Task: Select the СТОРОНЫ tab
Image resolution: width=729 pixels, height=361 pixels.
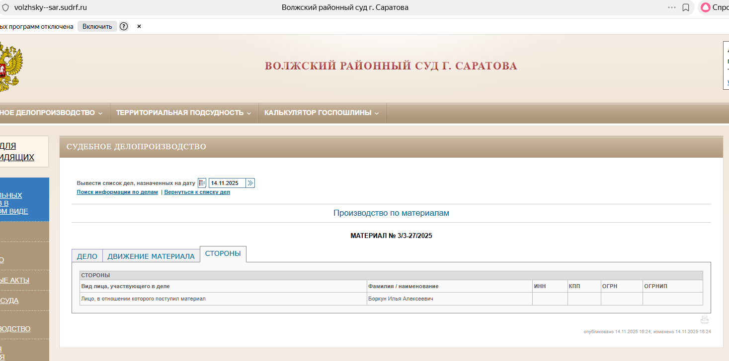Action: point(223,253)
